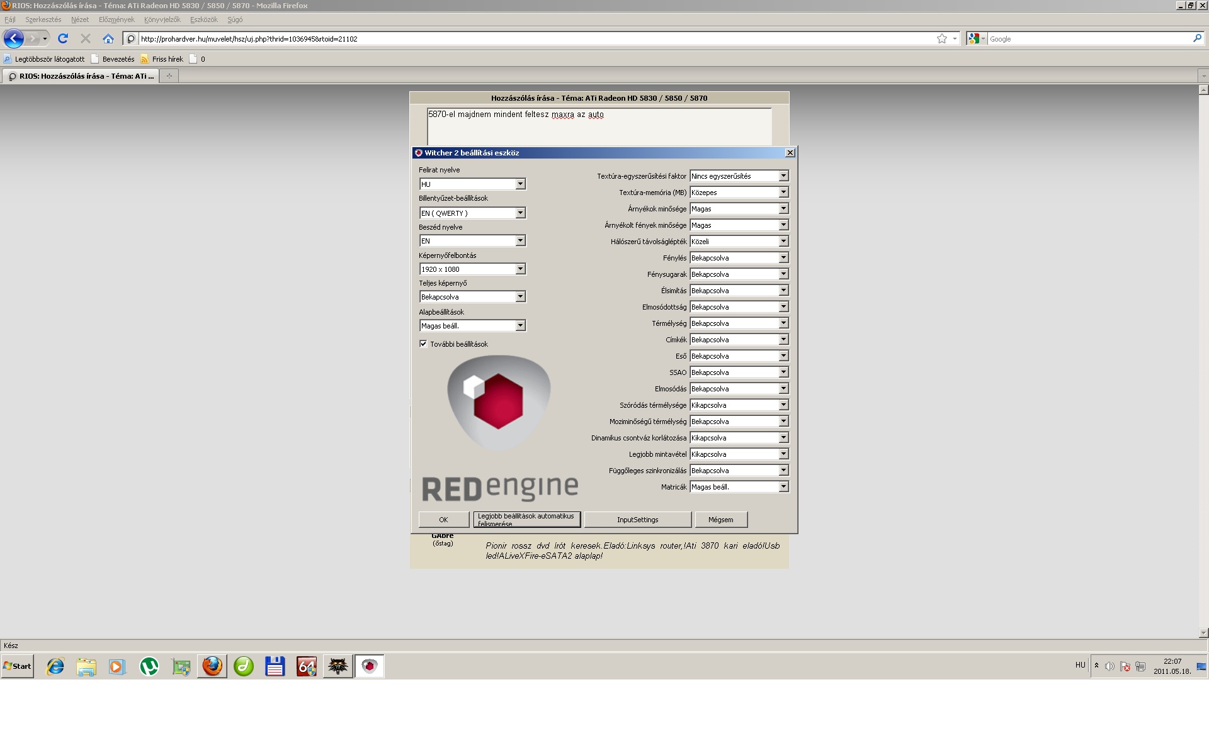Open green circular app taskbar icon
Viewport: 1209px width, 755px height.
point(244,666)
